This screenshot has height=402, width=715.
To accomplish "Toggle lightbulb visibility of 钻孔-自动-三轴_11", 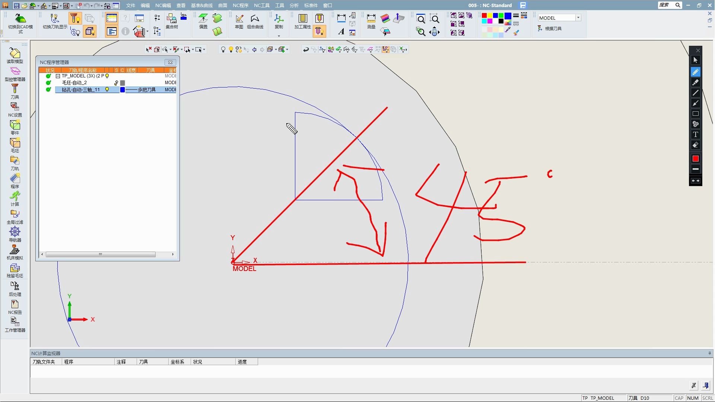I will point(107,90).
